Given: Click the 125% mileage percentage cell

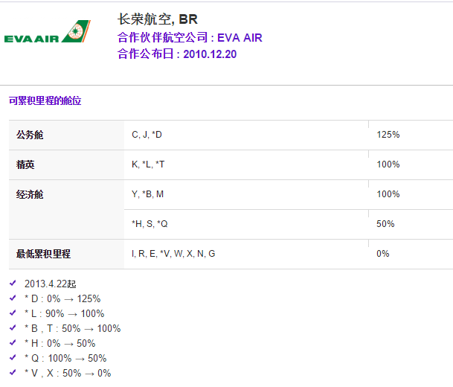Looking at the screenshot, I should click(x=388, y=135).
